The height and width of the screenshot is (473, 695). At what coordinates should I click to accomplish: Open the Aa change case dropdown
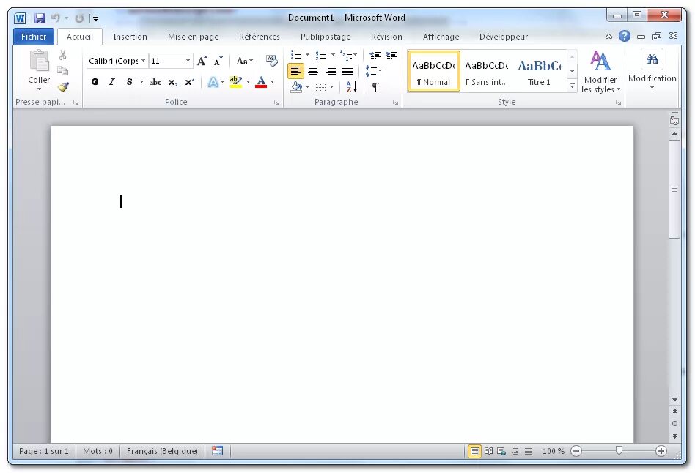244,61
